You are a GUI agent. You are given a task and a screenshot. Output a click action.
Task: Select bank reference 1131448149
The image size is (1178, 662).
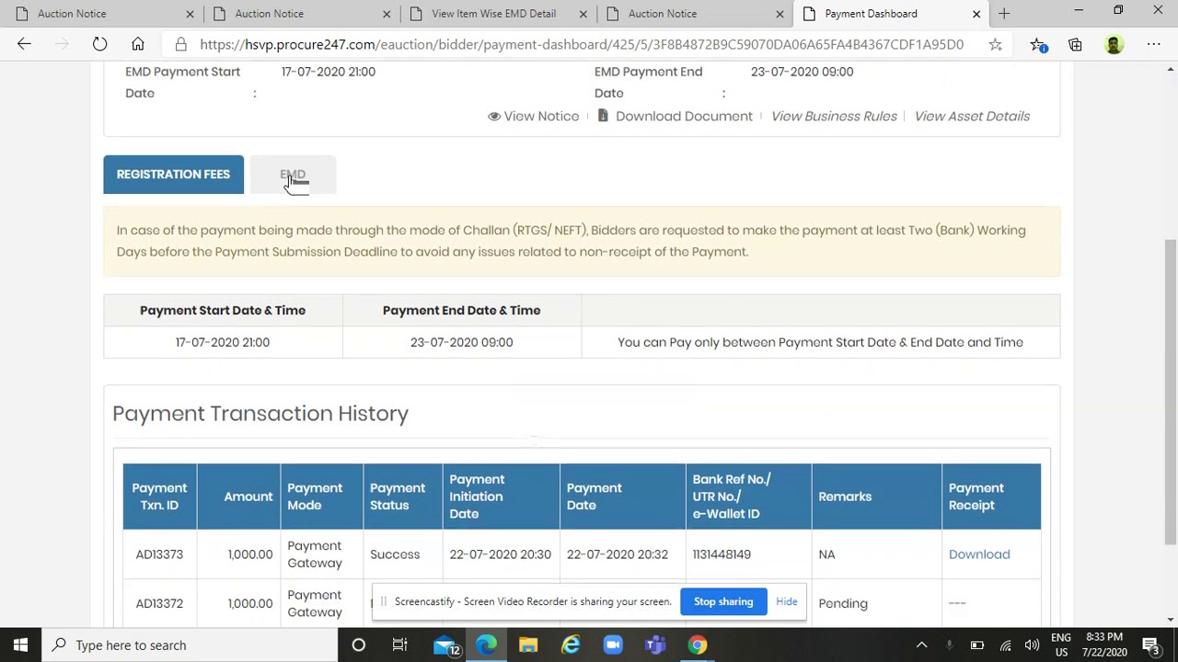(x=722, y=554)
